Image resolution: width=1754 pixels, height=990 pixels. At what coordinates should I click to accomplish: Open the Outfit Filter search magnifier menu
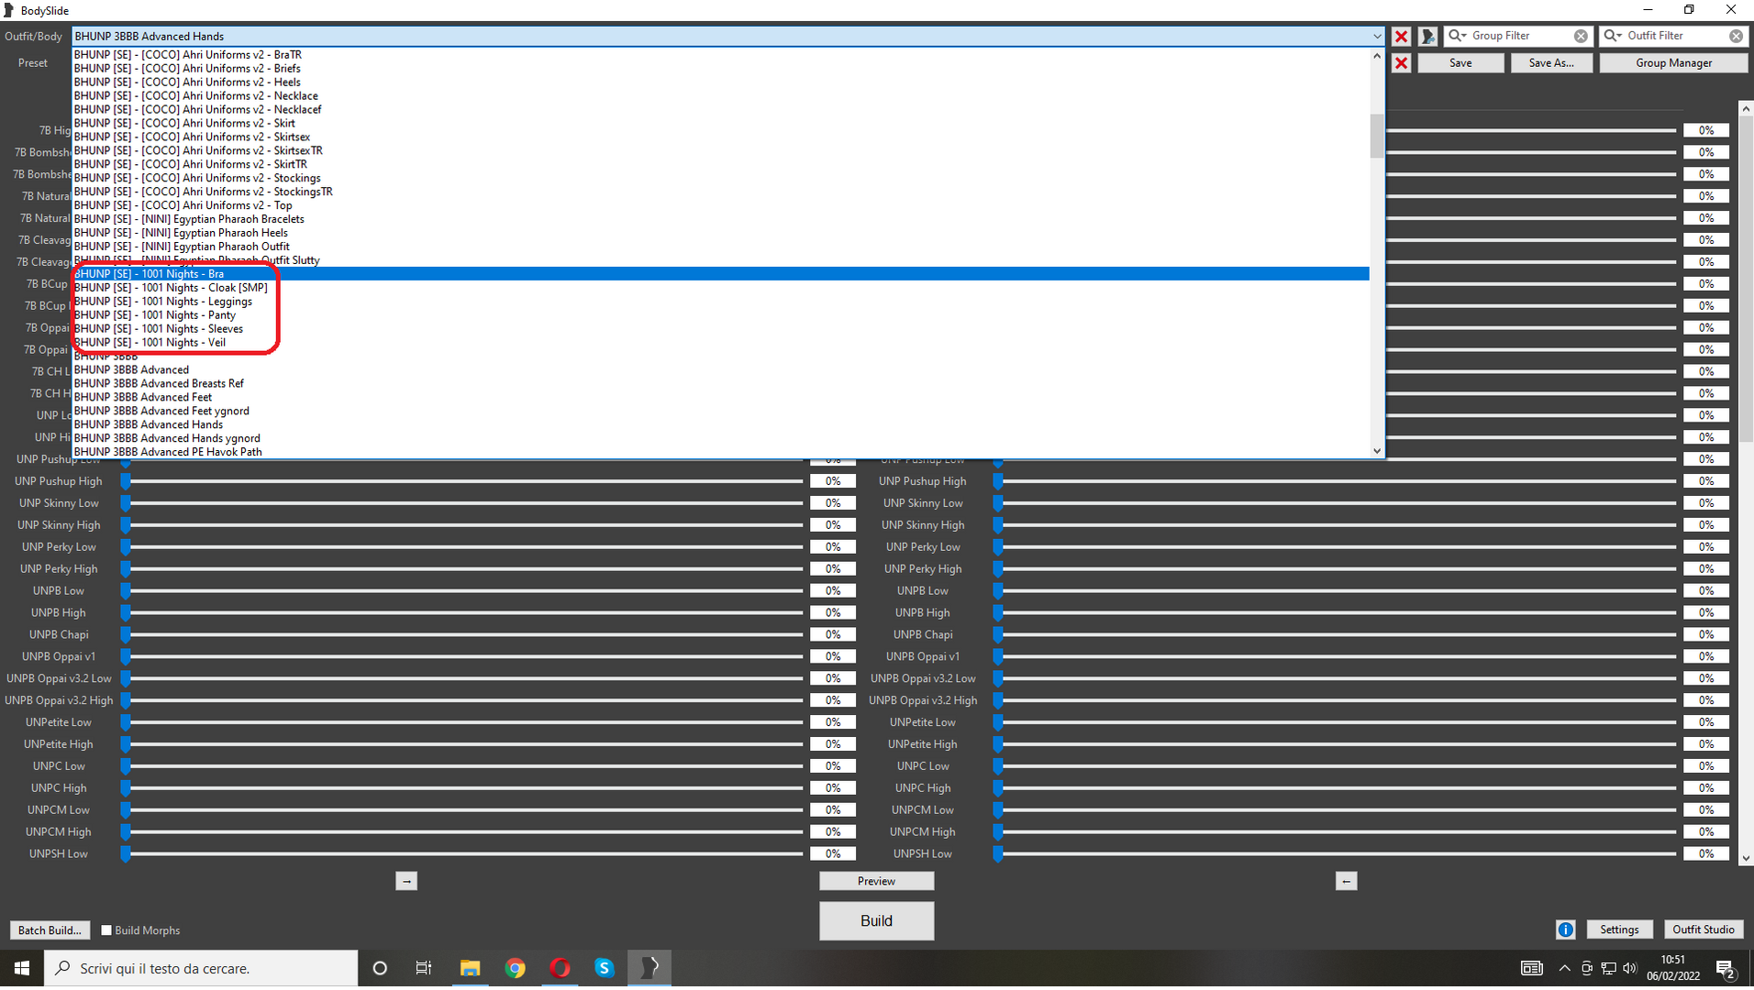pyautogui.click(x=1613, y=36)
